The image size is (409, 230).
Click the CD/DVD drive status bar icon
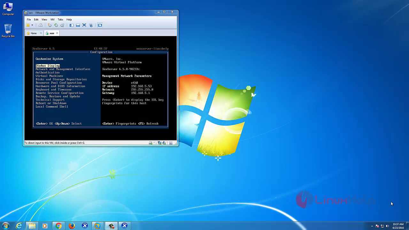click(x=156, y=143)
